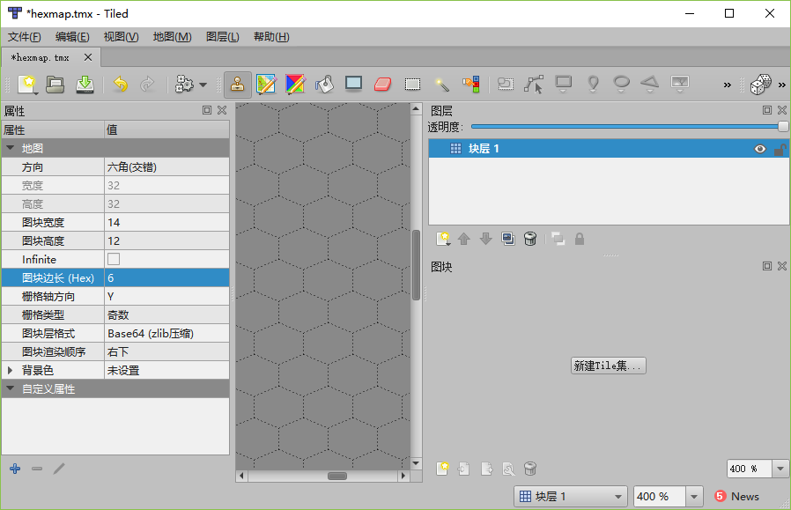Open the tileset panel zoom dropdown

(780, 469)
